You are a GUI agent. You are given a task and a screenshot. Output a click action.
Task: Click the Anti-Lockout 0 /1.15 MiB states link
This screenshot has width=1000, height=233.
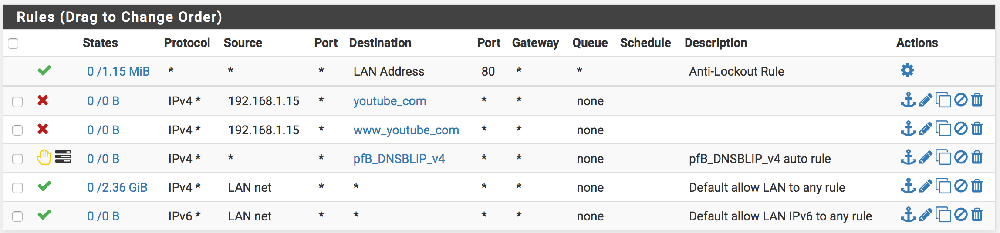click(x=118, y=71)
